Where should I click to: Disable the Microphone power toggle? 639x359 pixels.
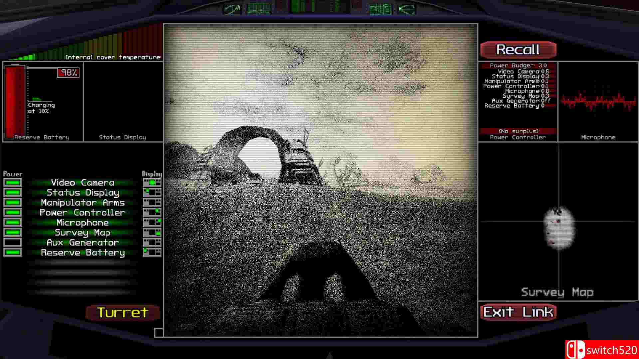tap(13, 223)
